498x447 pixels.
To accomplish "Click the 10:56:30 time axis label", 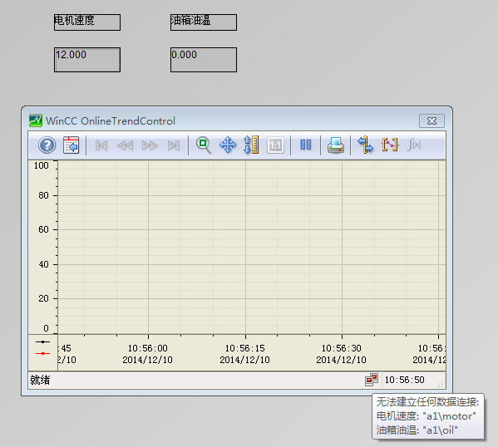I will point(342,348).
